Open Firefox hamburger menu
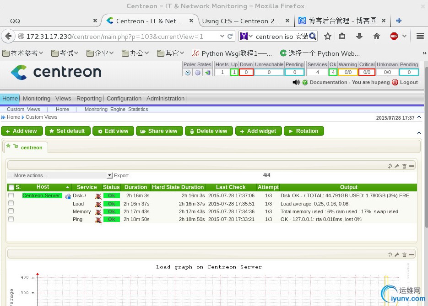 point(420,36)
